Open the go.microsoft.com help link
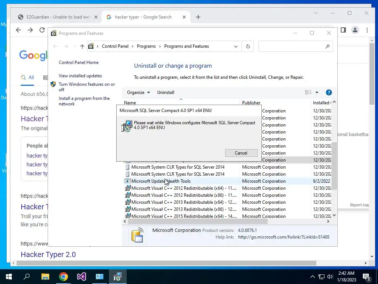 [283, 237]
